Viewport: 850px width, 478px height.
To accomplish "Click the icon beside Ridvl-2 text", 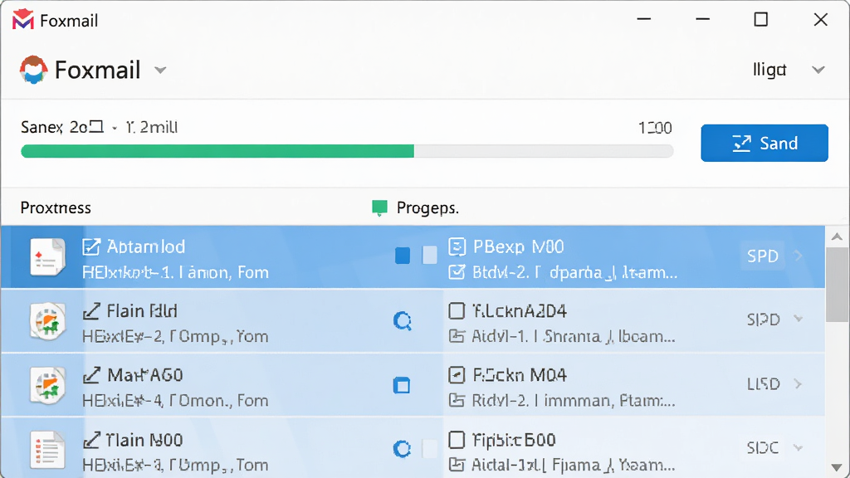I will point(457,401).
